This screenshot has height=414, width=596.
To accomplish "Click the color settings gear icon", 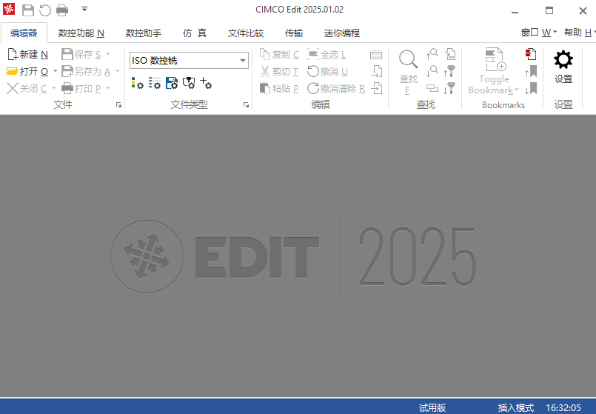I will click(x=137, y=83).
